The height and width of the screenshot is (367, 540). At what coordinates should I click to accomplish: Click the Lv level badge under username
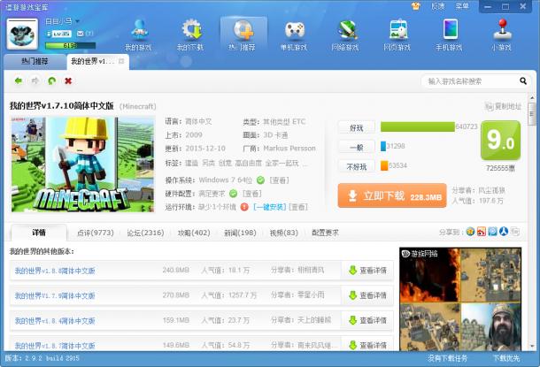tap(62, 34)
